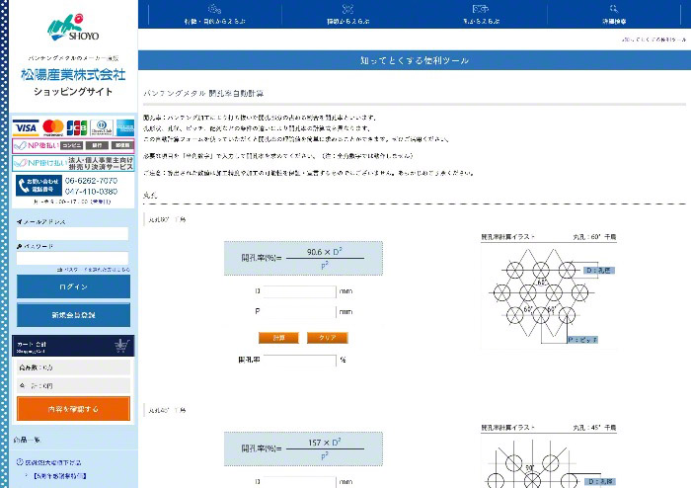Click the D input in 60° section
The image size is (691, 488).
click(x=300, y=291)
